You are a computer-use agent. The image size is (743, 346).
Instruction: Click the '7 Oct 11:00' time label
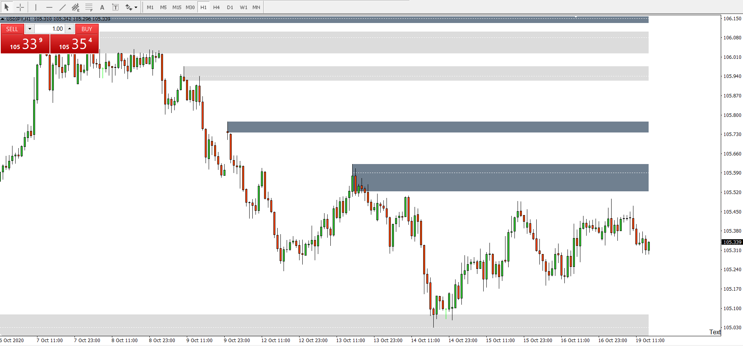[x=50, y=340]
